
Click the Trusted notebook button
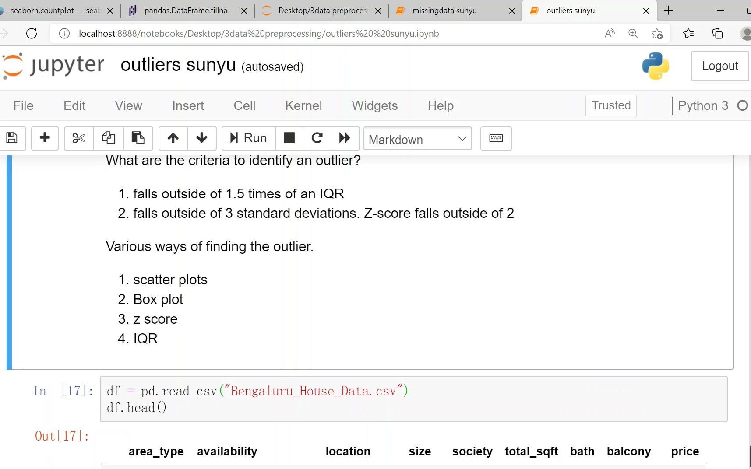(x=610, y=105)
